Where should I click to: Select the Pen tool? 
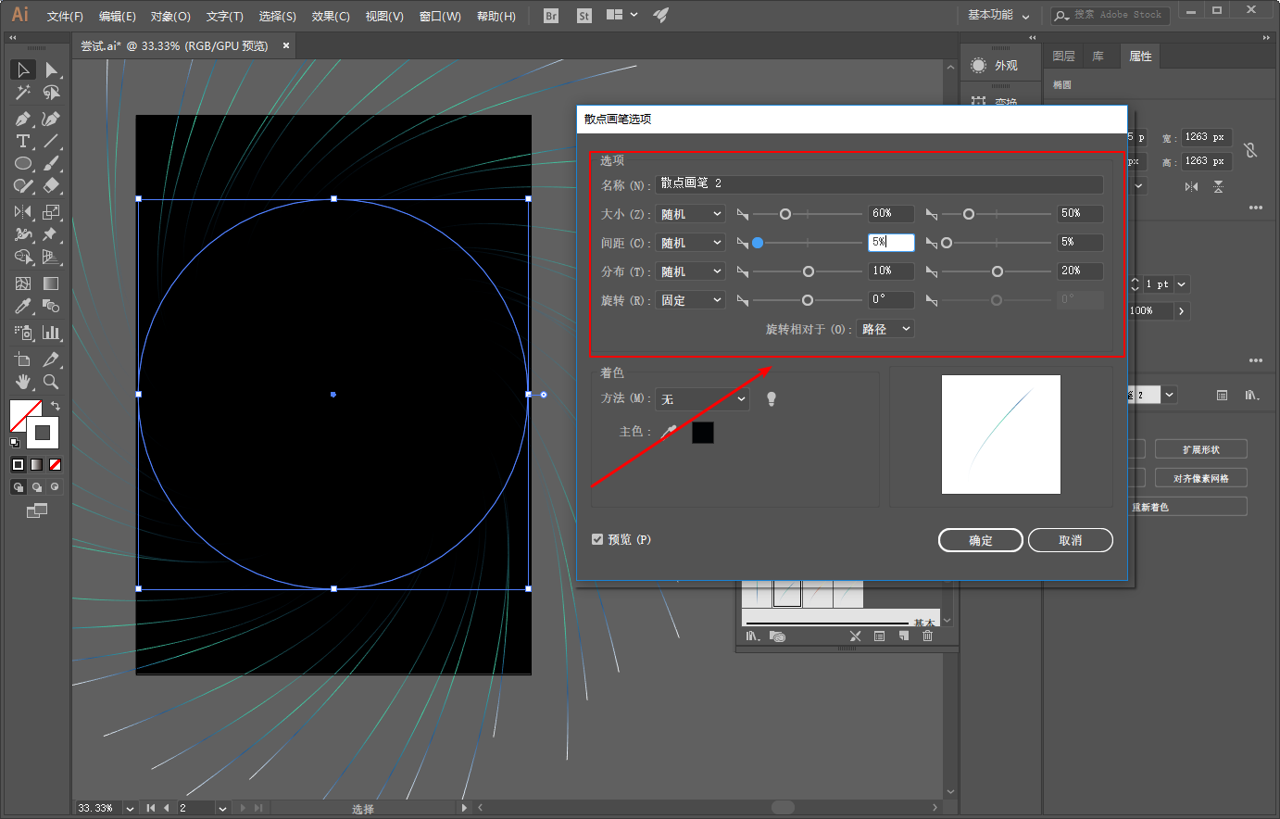tap(23, 119)
